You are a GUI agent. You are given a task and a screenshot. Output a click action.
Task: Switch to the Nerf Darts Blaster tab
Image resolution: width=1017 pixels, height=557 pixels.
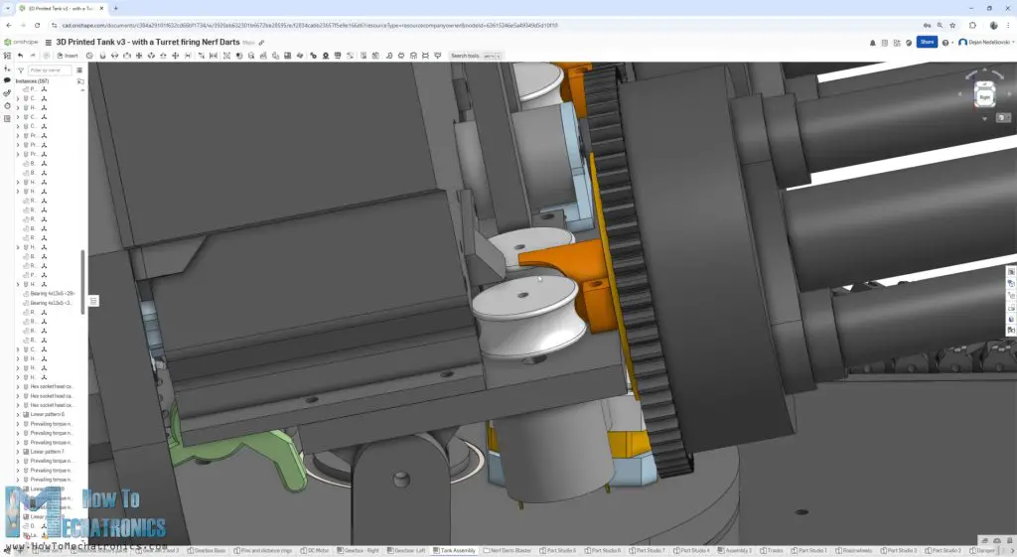[x=509, y=550]
